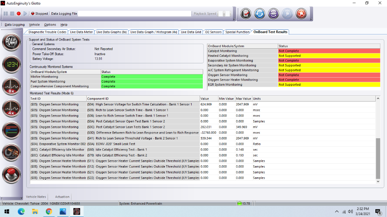This screenshot has width=387, height=217.
Task: Click the red checkmark clipboard toolbar icon
Action: click(246, 14)
